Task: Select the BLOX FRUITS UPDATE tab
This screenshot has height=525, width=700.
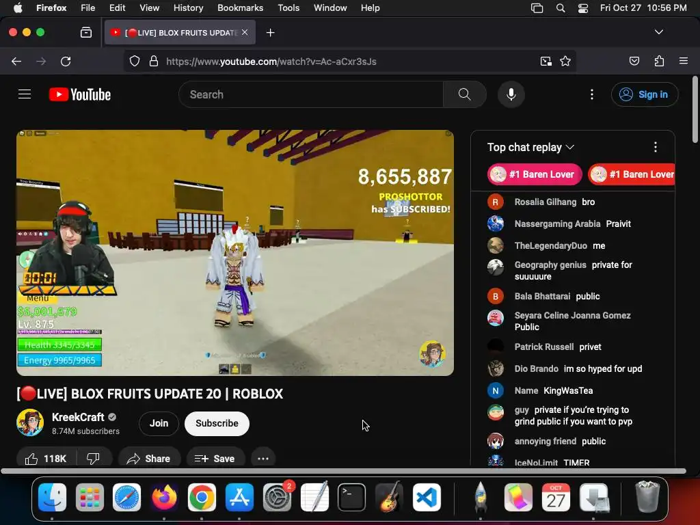Action: (x=180, y=33)
